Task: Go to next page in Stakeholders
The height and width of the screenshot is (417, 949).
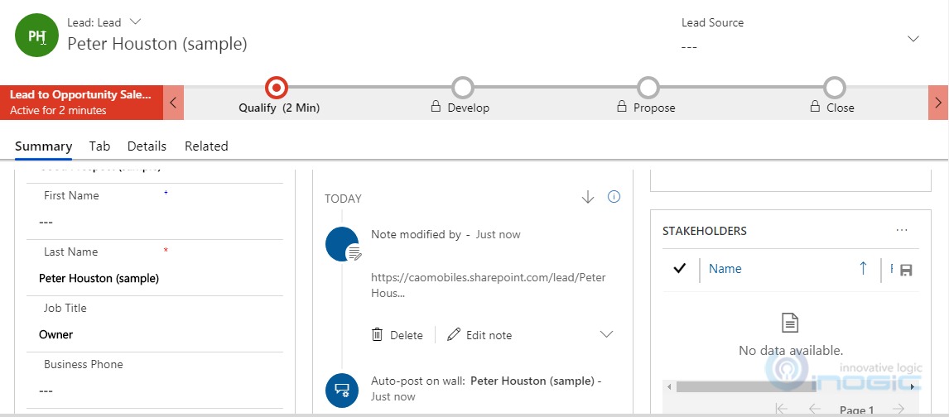Action: 898,410
